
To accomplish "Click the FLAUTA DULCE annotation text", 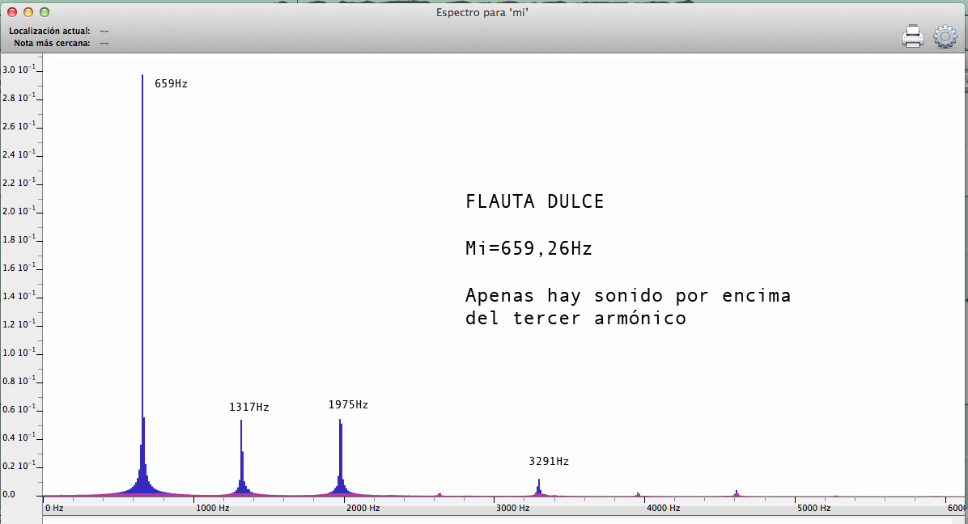I will [534, 202].
